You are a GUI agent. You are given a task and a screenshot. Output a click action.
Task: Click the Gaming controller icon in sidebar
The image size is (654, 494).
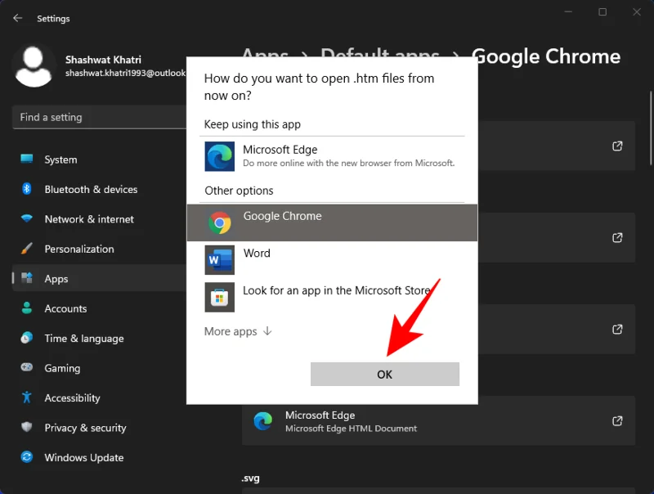tap(25, 368)
